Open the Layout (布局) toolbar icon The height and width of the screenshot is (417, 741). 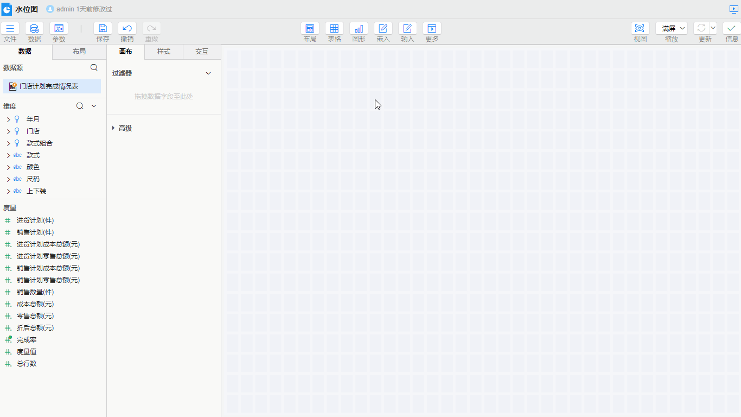[310, 29]
